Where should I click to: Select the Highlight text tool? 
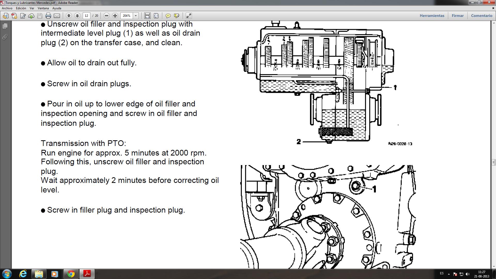point(177,16)
